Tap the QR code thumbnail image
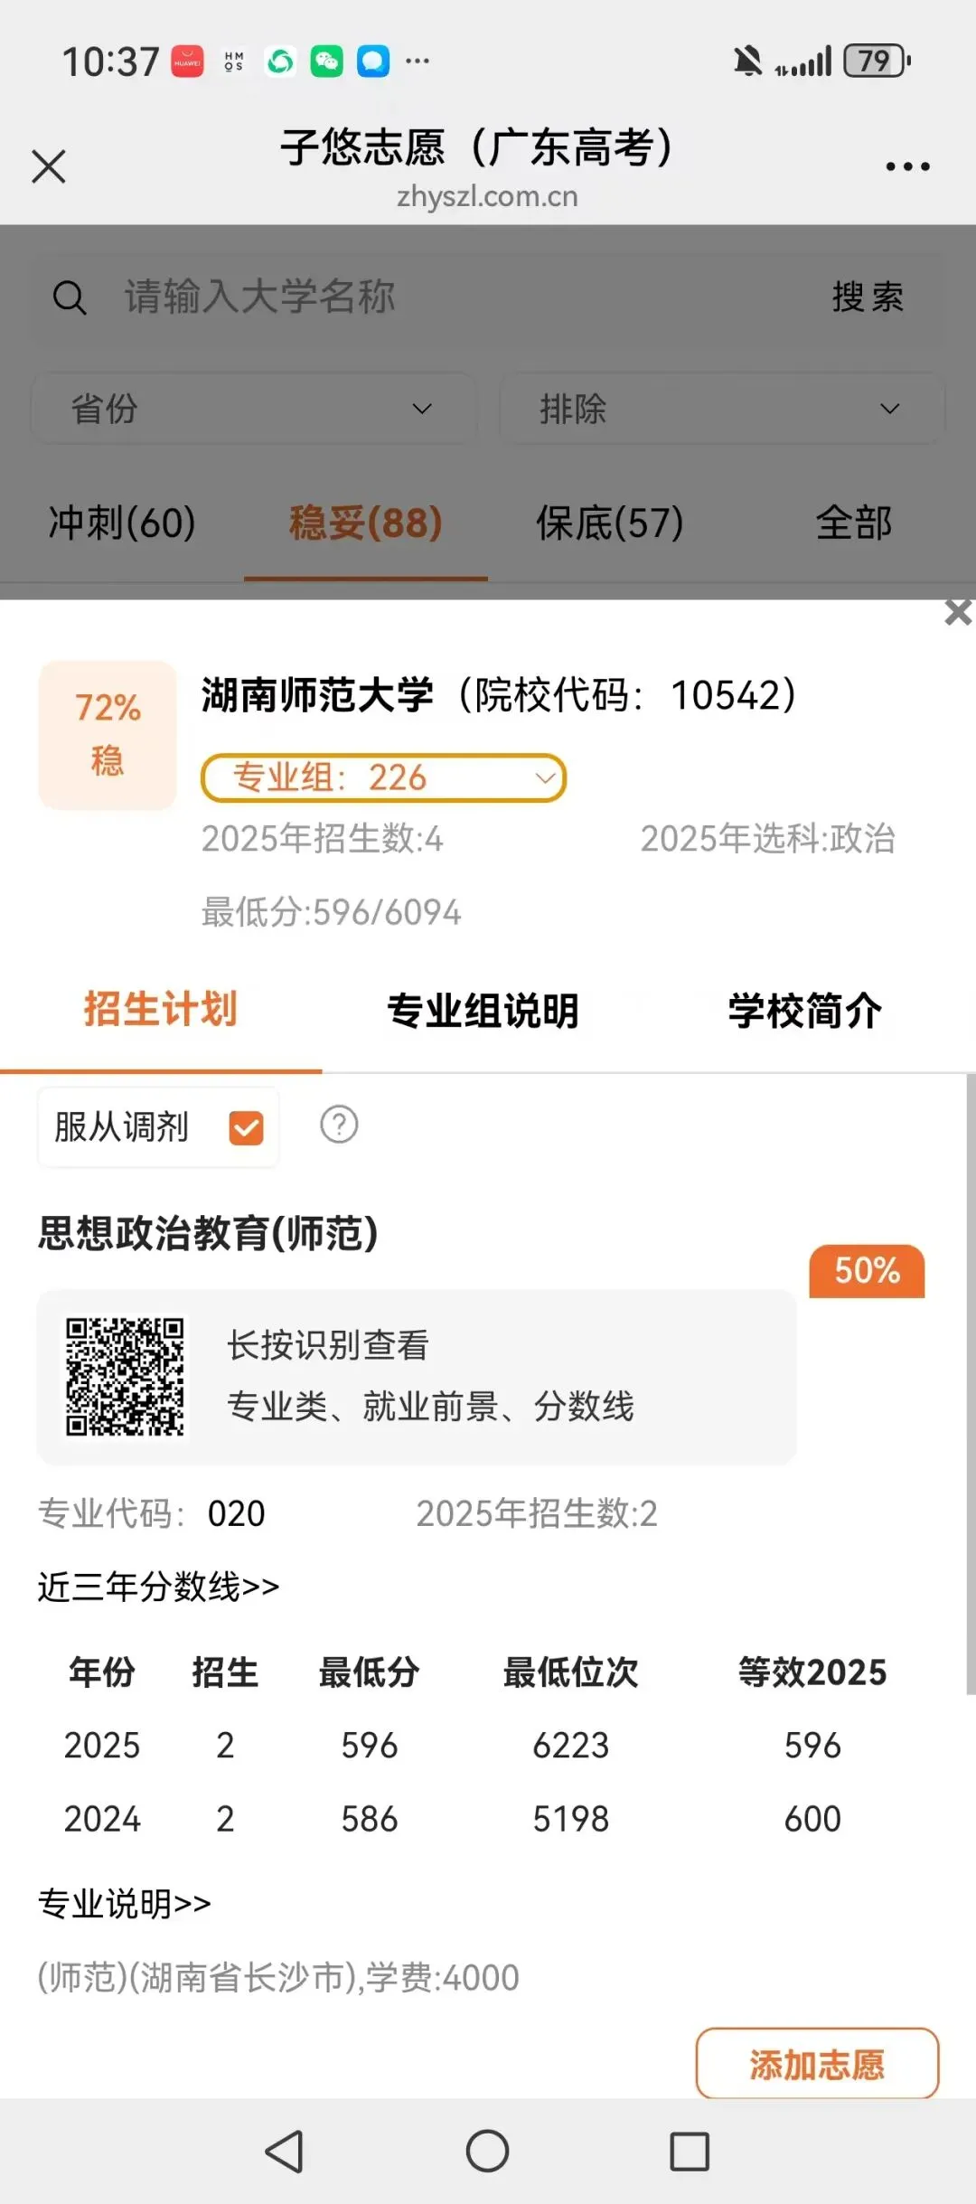This screenshot has height=2204, width=976. tap(125, 1377)
